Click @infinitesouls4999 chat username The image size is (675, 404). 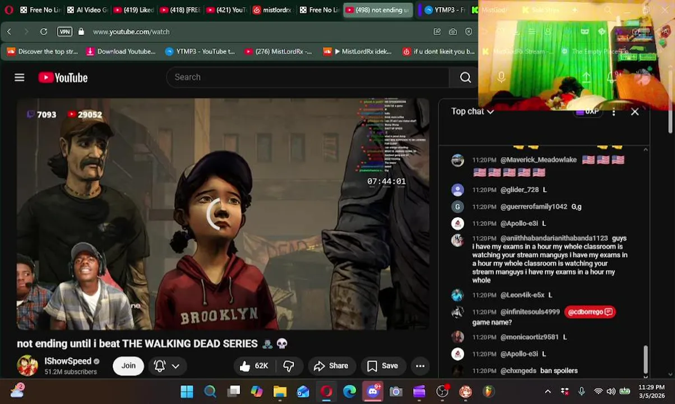tap(530, 312)
